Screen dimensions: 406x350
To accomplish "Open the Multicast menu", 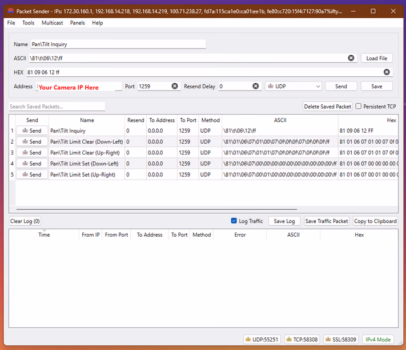I will point(53,23).
